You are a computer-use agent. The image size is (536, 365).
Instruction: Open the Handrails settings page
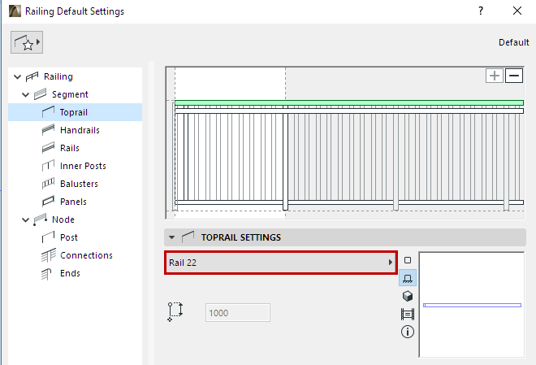click(80, 130)
